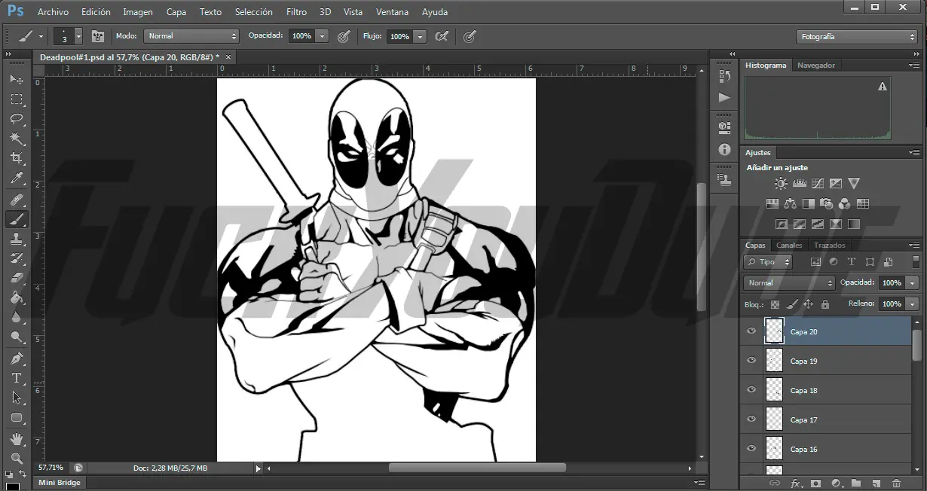The width and height of the screenshot is (927, 491).
Task: Open the brush Modo dropdown
Action: [191, 36]
